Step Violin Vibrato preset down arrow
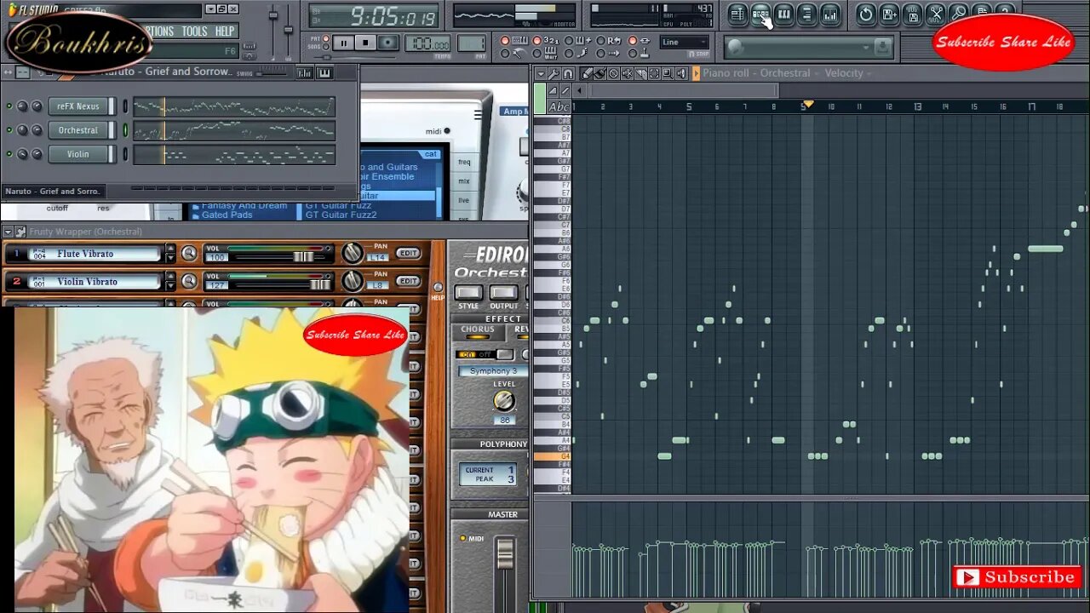Viewport: 1090px width, 613px height. point(170,286)
